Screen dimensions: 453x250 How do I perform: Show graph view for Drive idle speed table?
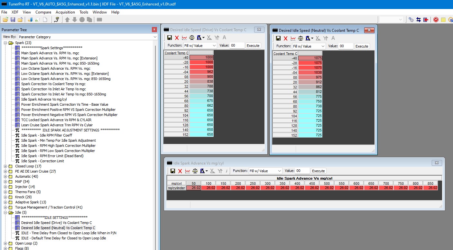coord(184,38)
